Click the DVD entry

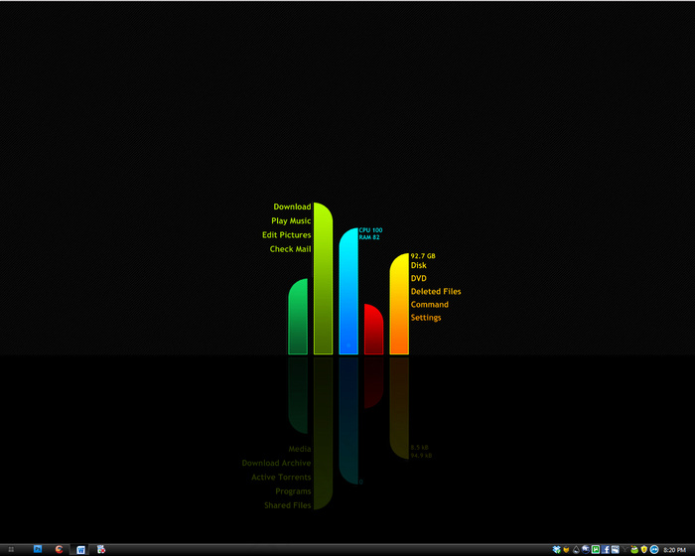[x=418, y=278]
